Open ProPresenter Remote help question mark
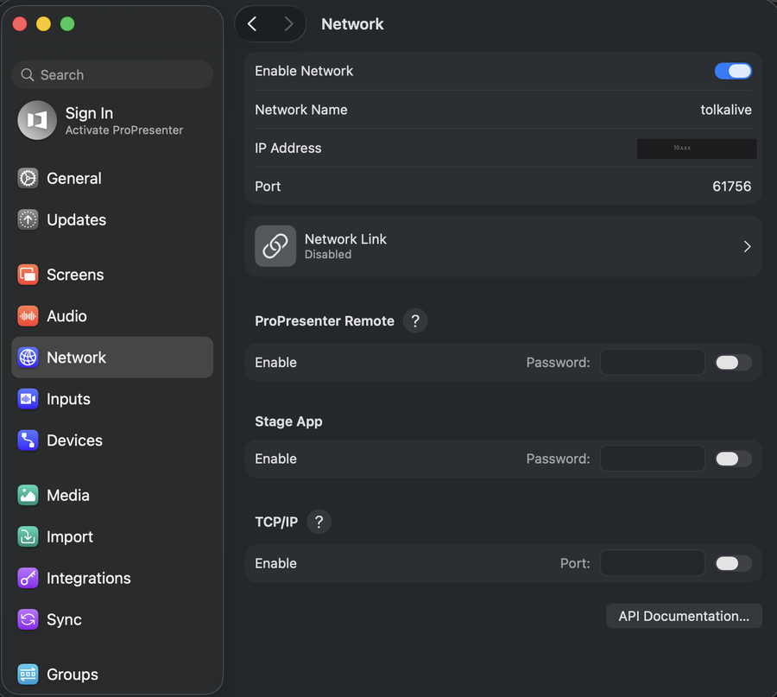The image size is (777, 697). [x=415, y=320]
